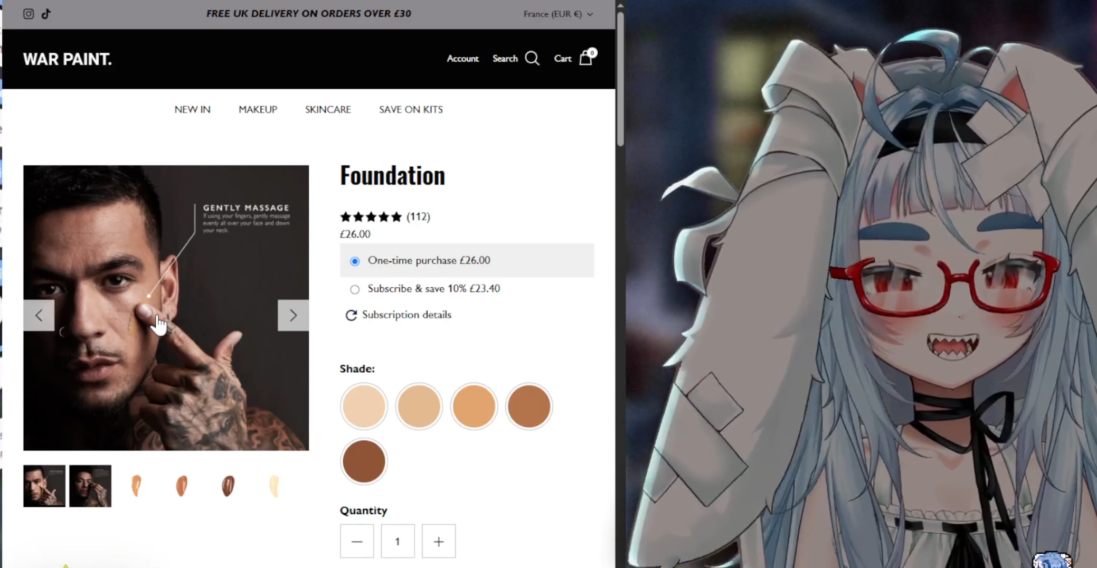Choose the lightest beige shade swatch
Image resolution: width=1097 pixels, height=568 pixels.
tap(364, 406)
